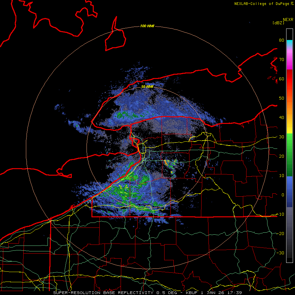Viewport: 295px width, 295px height.
Task: Click the -10 value on the dBZ scale
Action: click(280, 214)
